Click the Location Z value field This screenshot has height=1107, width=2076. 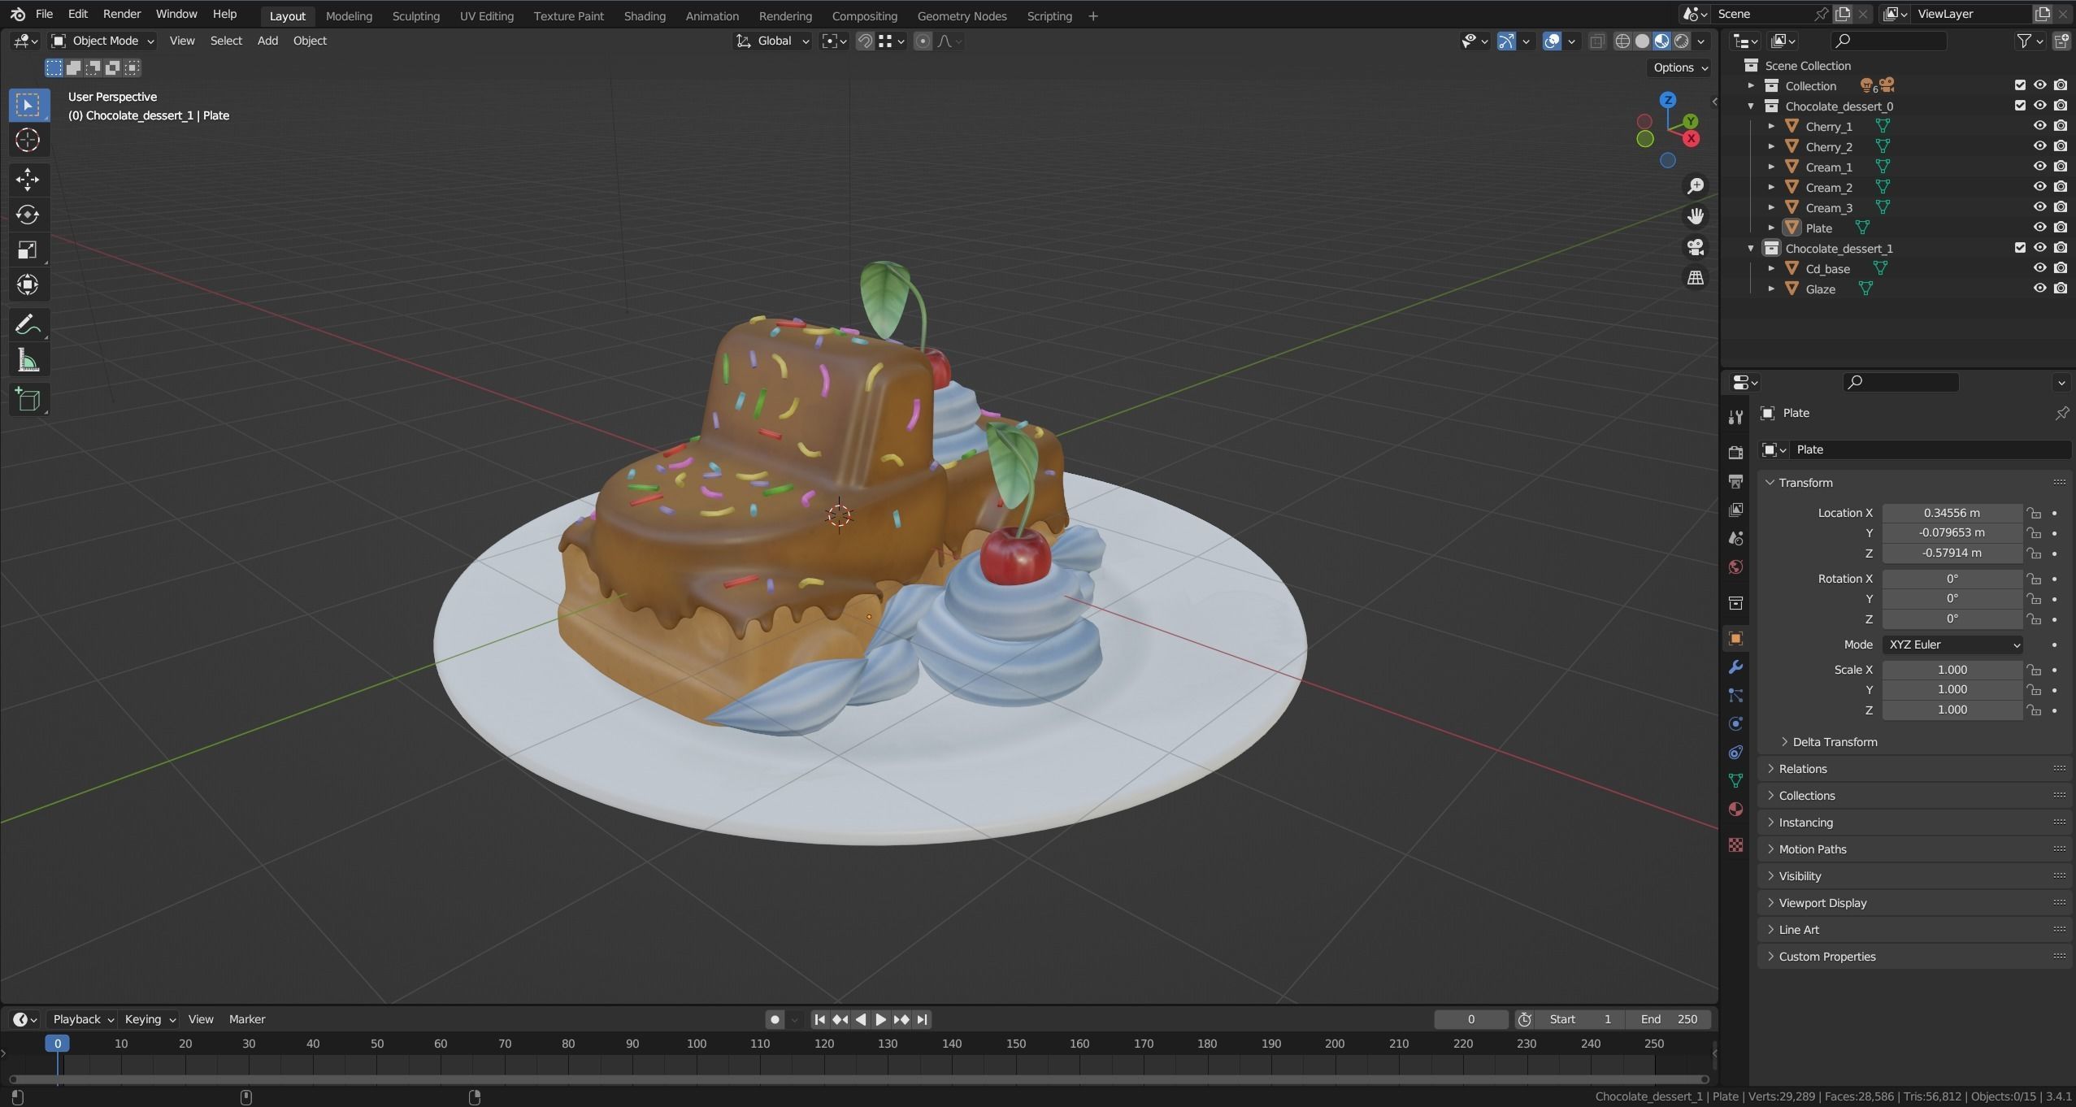(x=1952, y=553)
